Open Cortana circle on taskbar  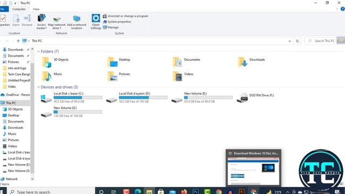[101, 192]
